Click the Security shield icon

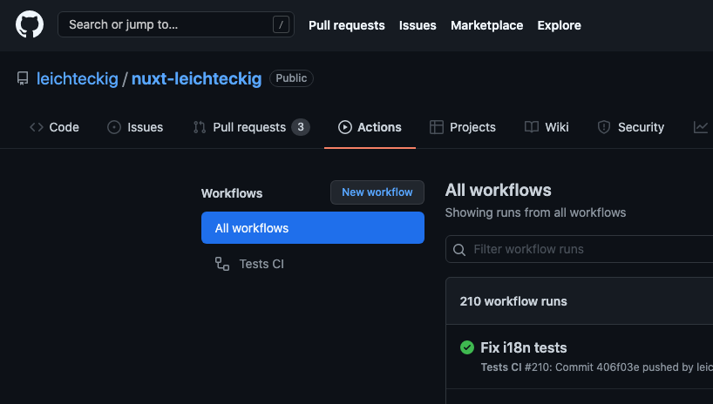[604, 127]
